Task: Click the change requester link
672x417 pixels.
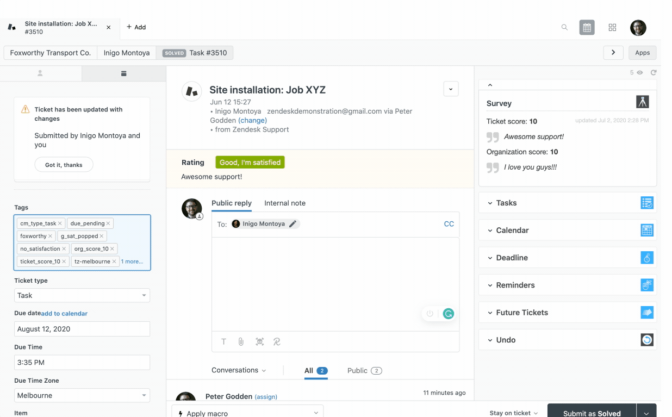Action: click(x=252, y=120)
